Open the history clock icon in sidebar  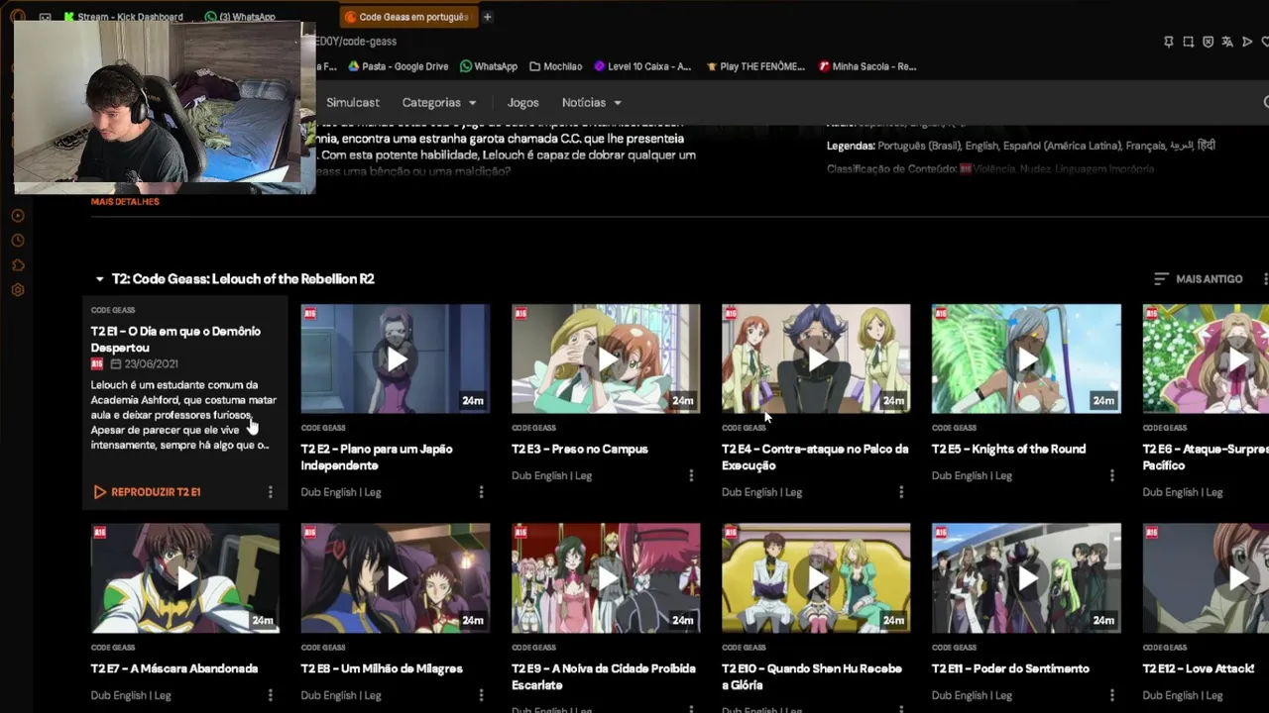pyautogui.click(x=18, y=241)
